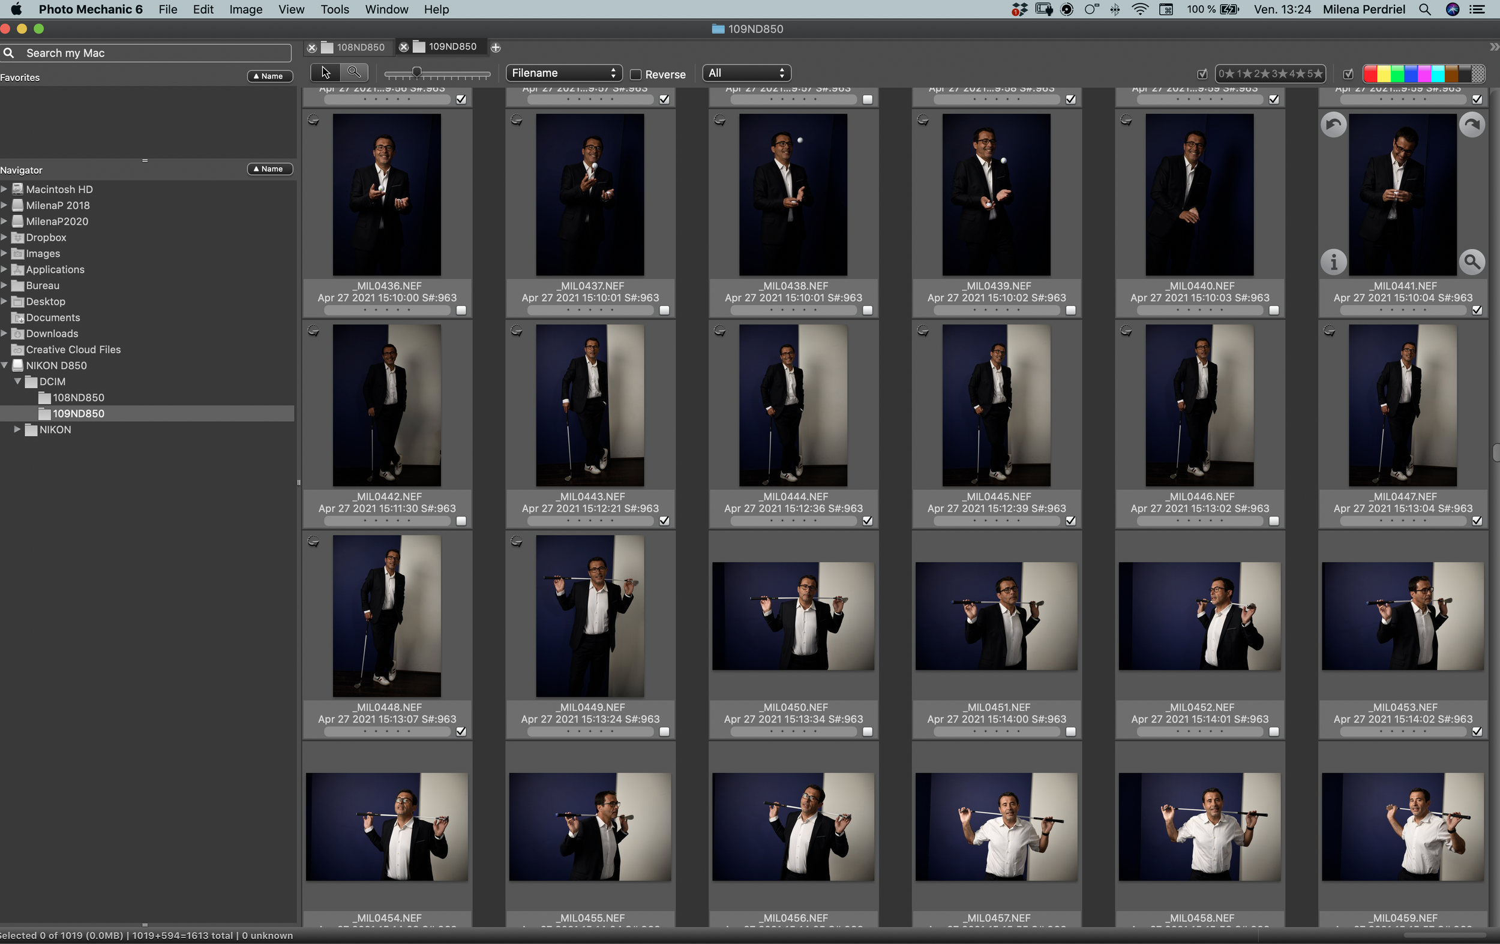
Task: Rotate _MIL0441 thumbnail clockwise
Action: coord(1472,125)
